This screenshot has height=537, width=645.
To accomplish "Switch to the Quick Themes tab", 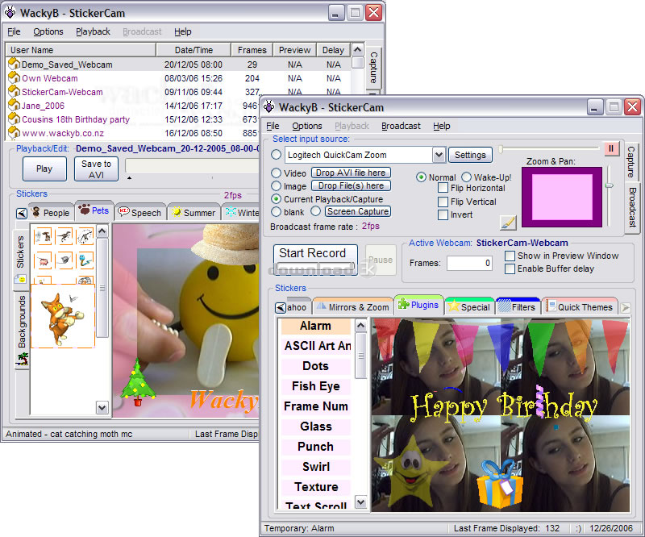I will pyautogui.click(x=580, y=307).
